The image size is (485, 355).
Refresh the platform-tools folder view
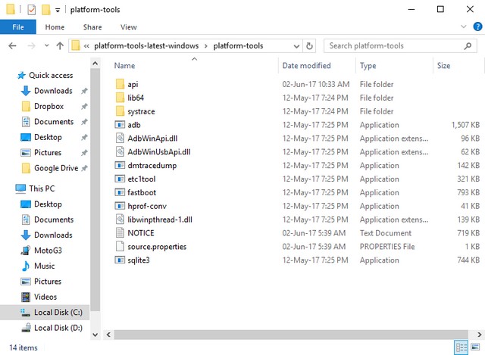click(309, 46)
